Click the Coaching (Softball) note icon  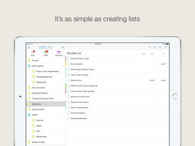pos(29,93)
